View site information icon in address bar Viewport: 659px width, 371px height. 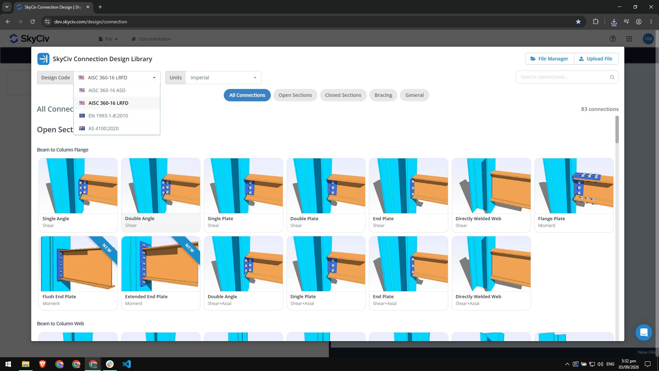pyautogui.click(x=47, y=22)
